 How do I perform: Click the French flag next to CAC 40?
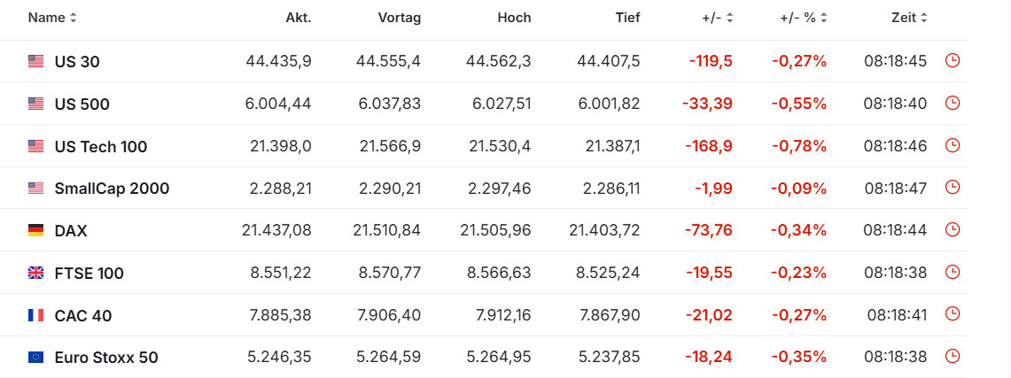click(35, 315)
